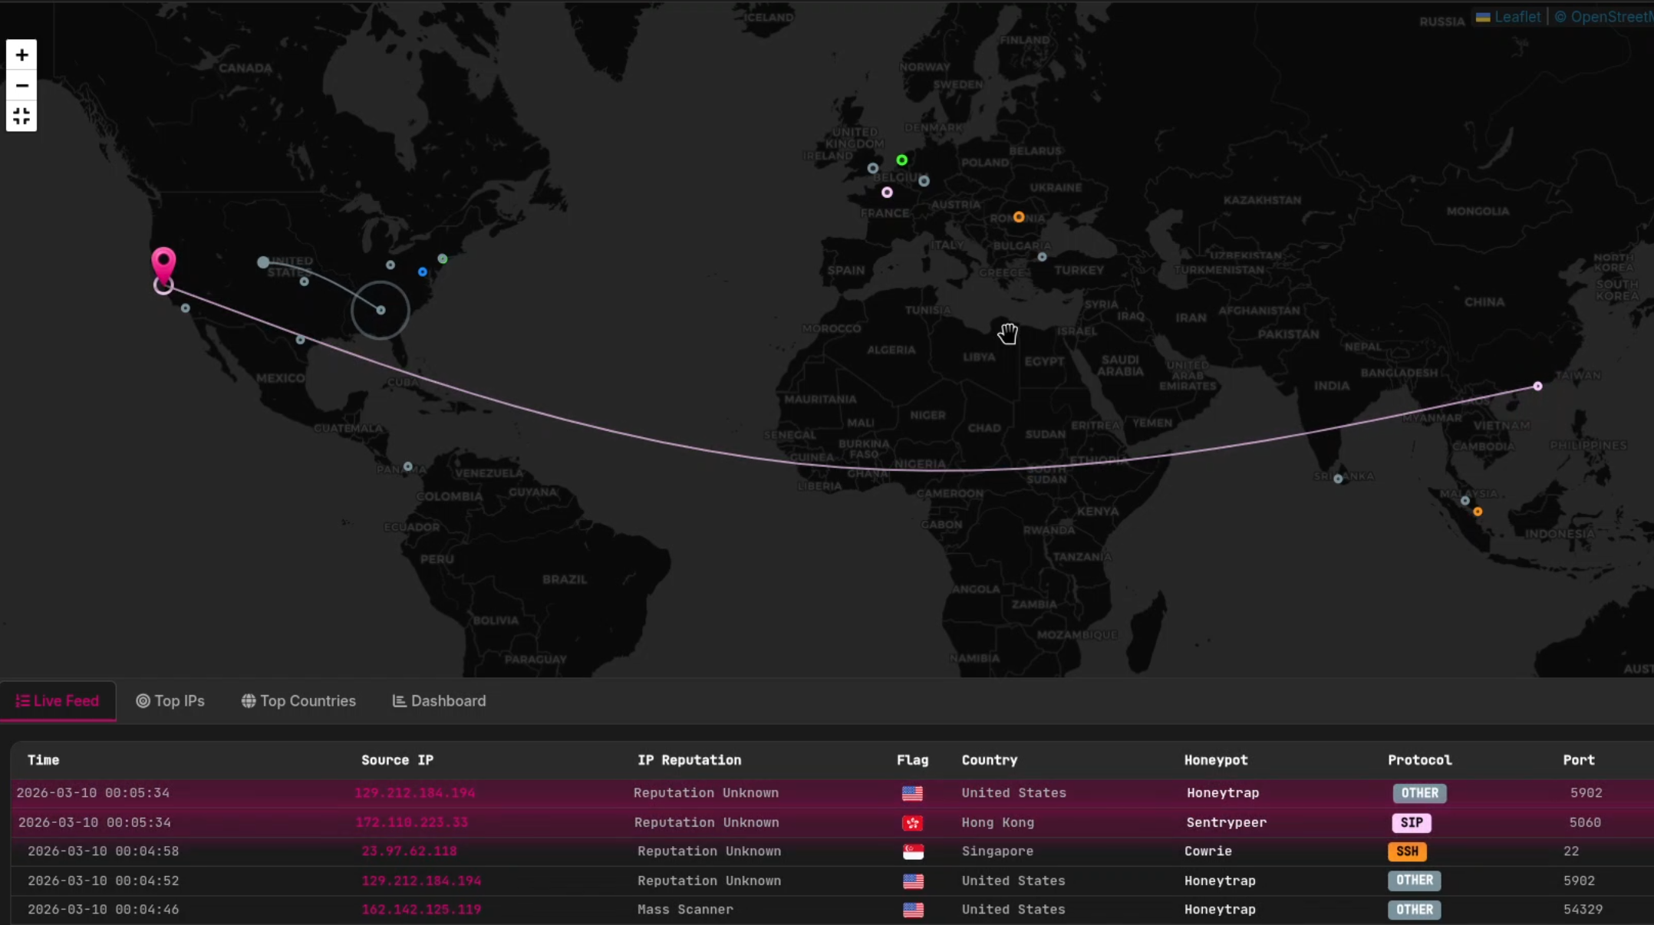Screen dimensions: 1654x925
Task: Switch to the Top IPs tab
Action: [170, 701]
